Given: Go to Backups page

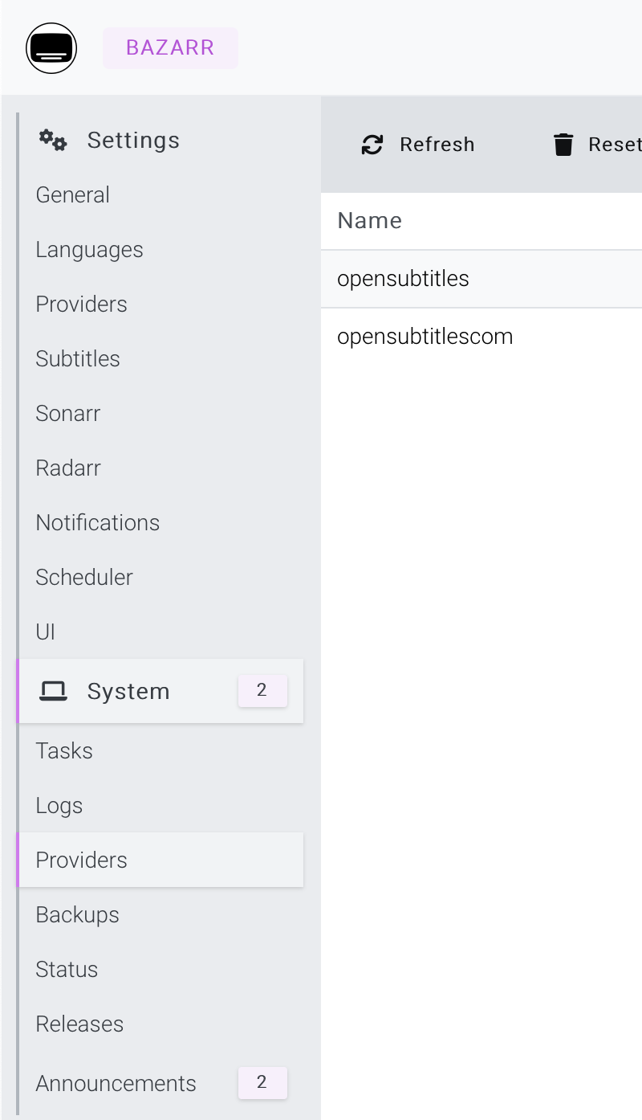Looking at the screenshot, I should 78,915.
